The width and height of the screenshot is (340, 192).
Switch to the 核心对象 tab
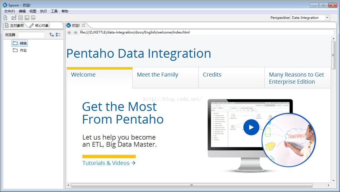[x=39, y=25]
